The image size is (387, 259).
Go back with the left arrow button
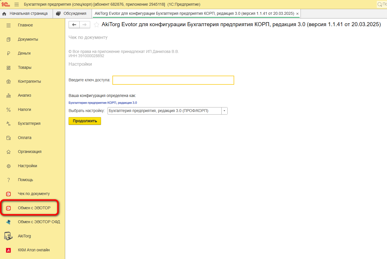coord(74,25)
